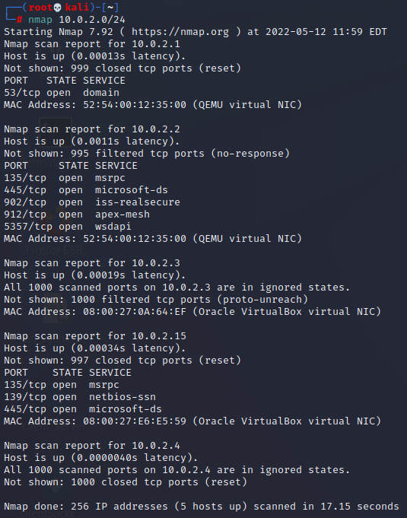Viewport: 407px width, 518px height.
Task: Click the 912/tcp apex-mesh entry
Action: coord(77,215)
